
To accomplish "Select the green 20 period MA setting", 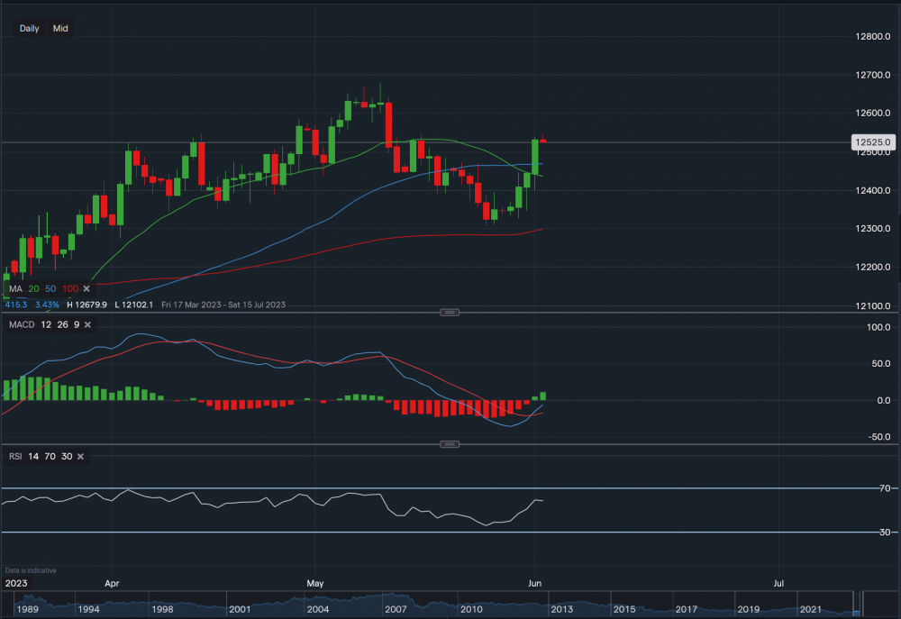I will point(33,288).
